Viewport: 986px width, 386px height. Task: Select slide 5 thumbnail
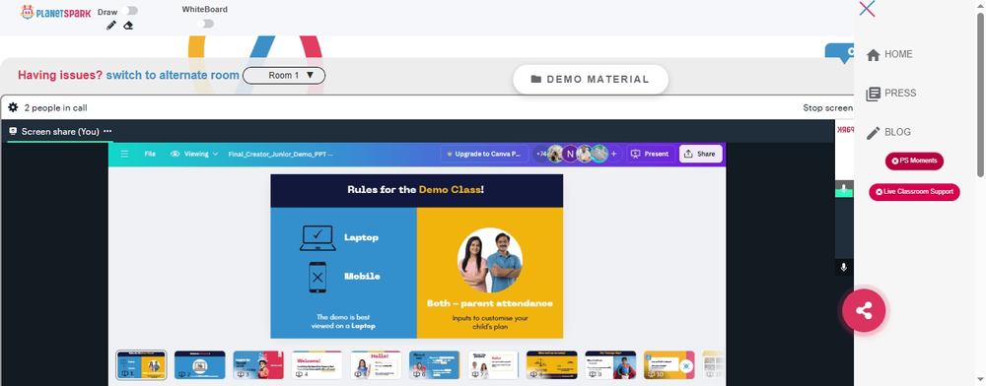click(376, 365)
